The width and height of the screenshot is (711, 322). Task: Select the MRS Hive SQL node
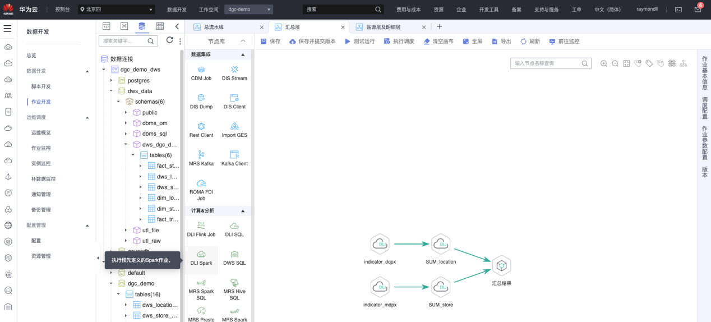tap(234, 289)
